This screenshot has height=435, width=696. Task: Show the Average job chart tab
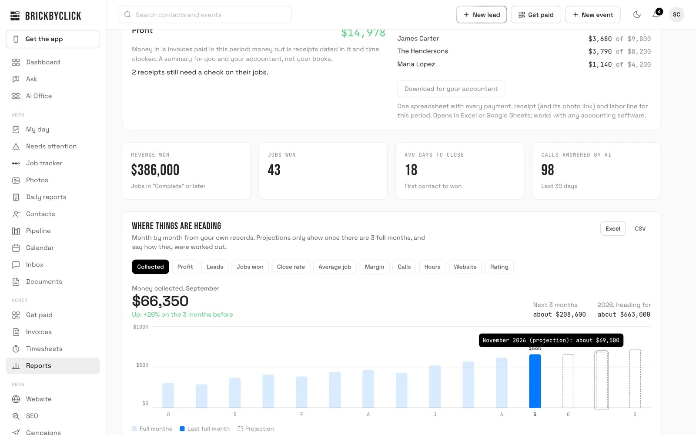(335, 267)
